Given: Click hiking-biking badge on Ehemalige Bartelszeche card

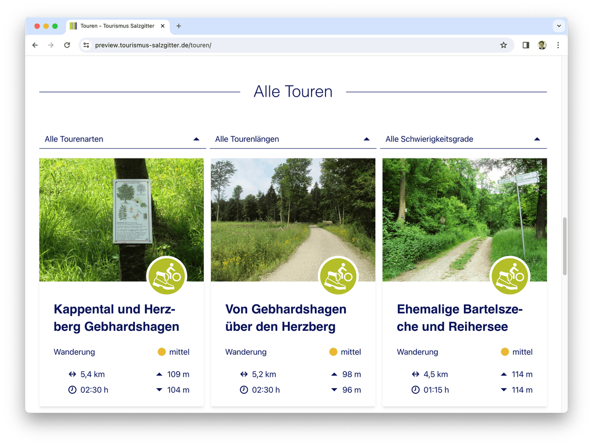Looking at the screenshot, I should point(510,276).
